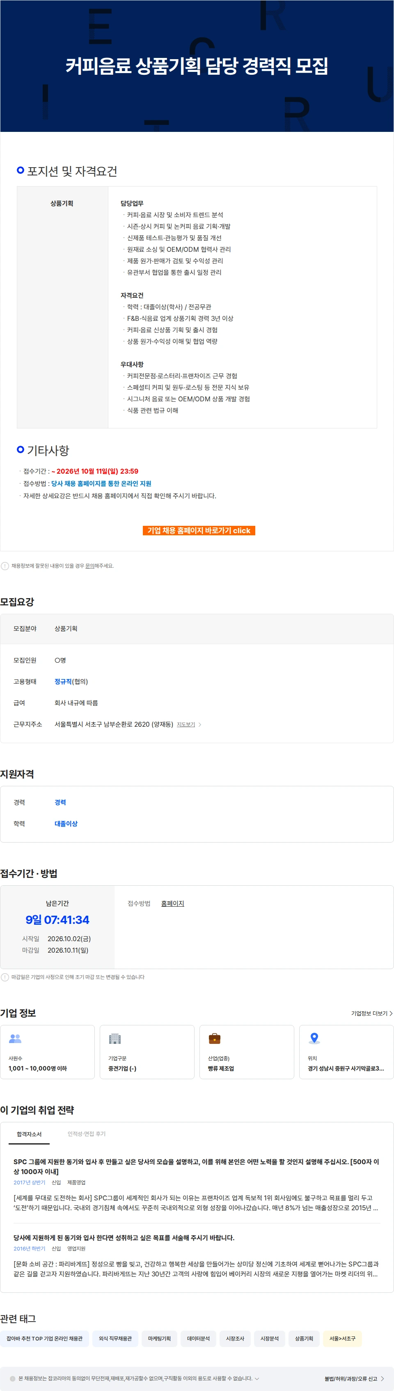Click the 사원수 1,001 ~ 10,000명 이하 card
The height and width of the screenshot is (1391, 394).
48,1052
